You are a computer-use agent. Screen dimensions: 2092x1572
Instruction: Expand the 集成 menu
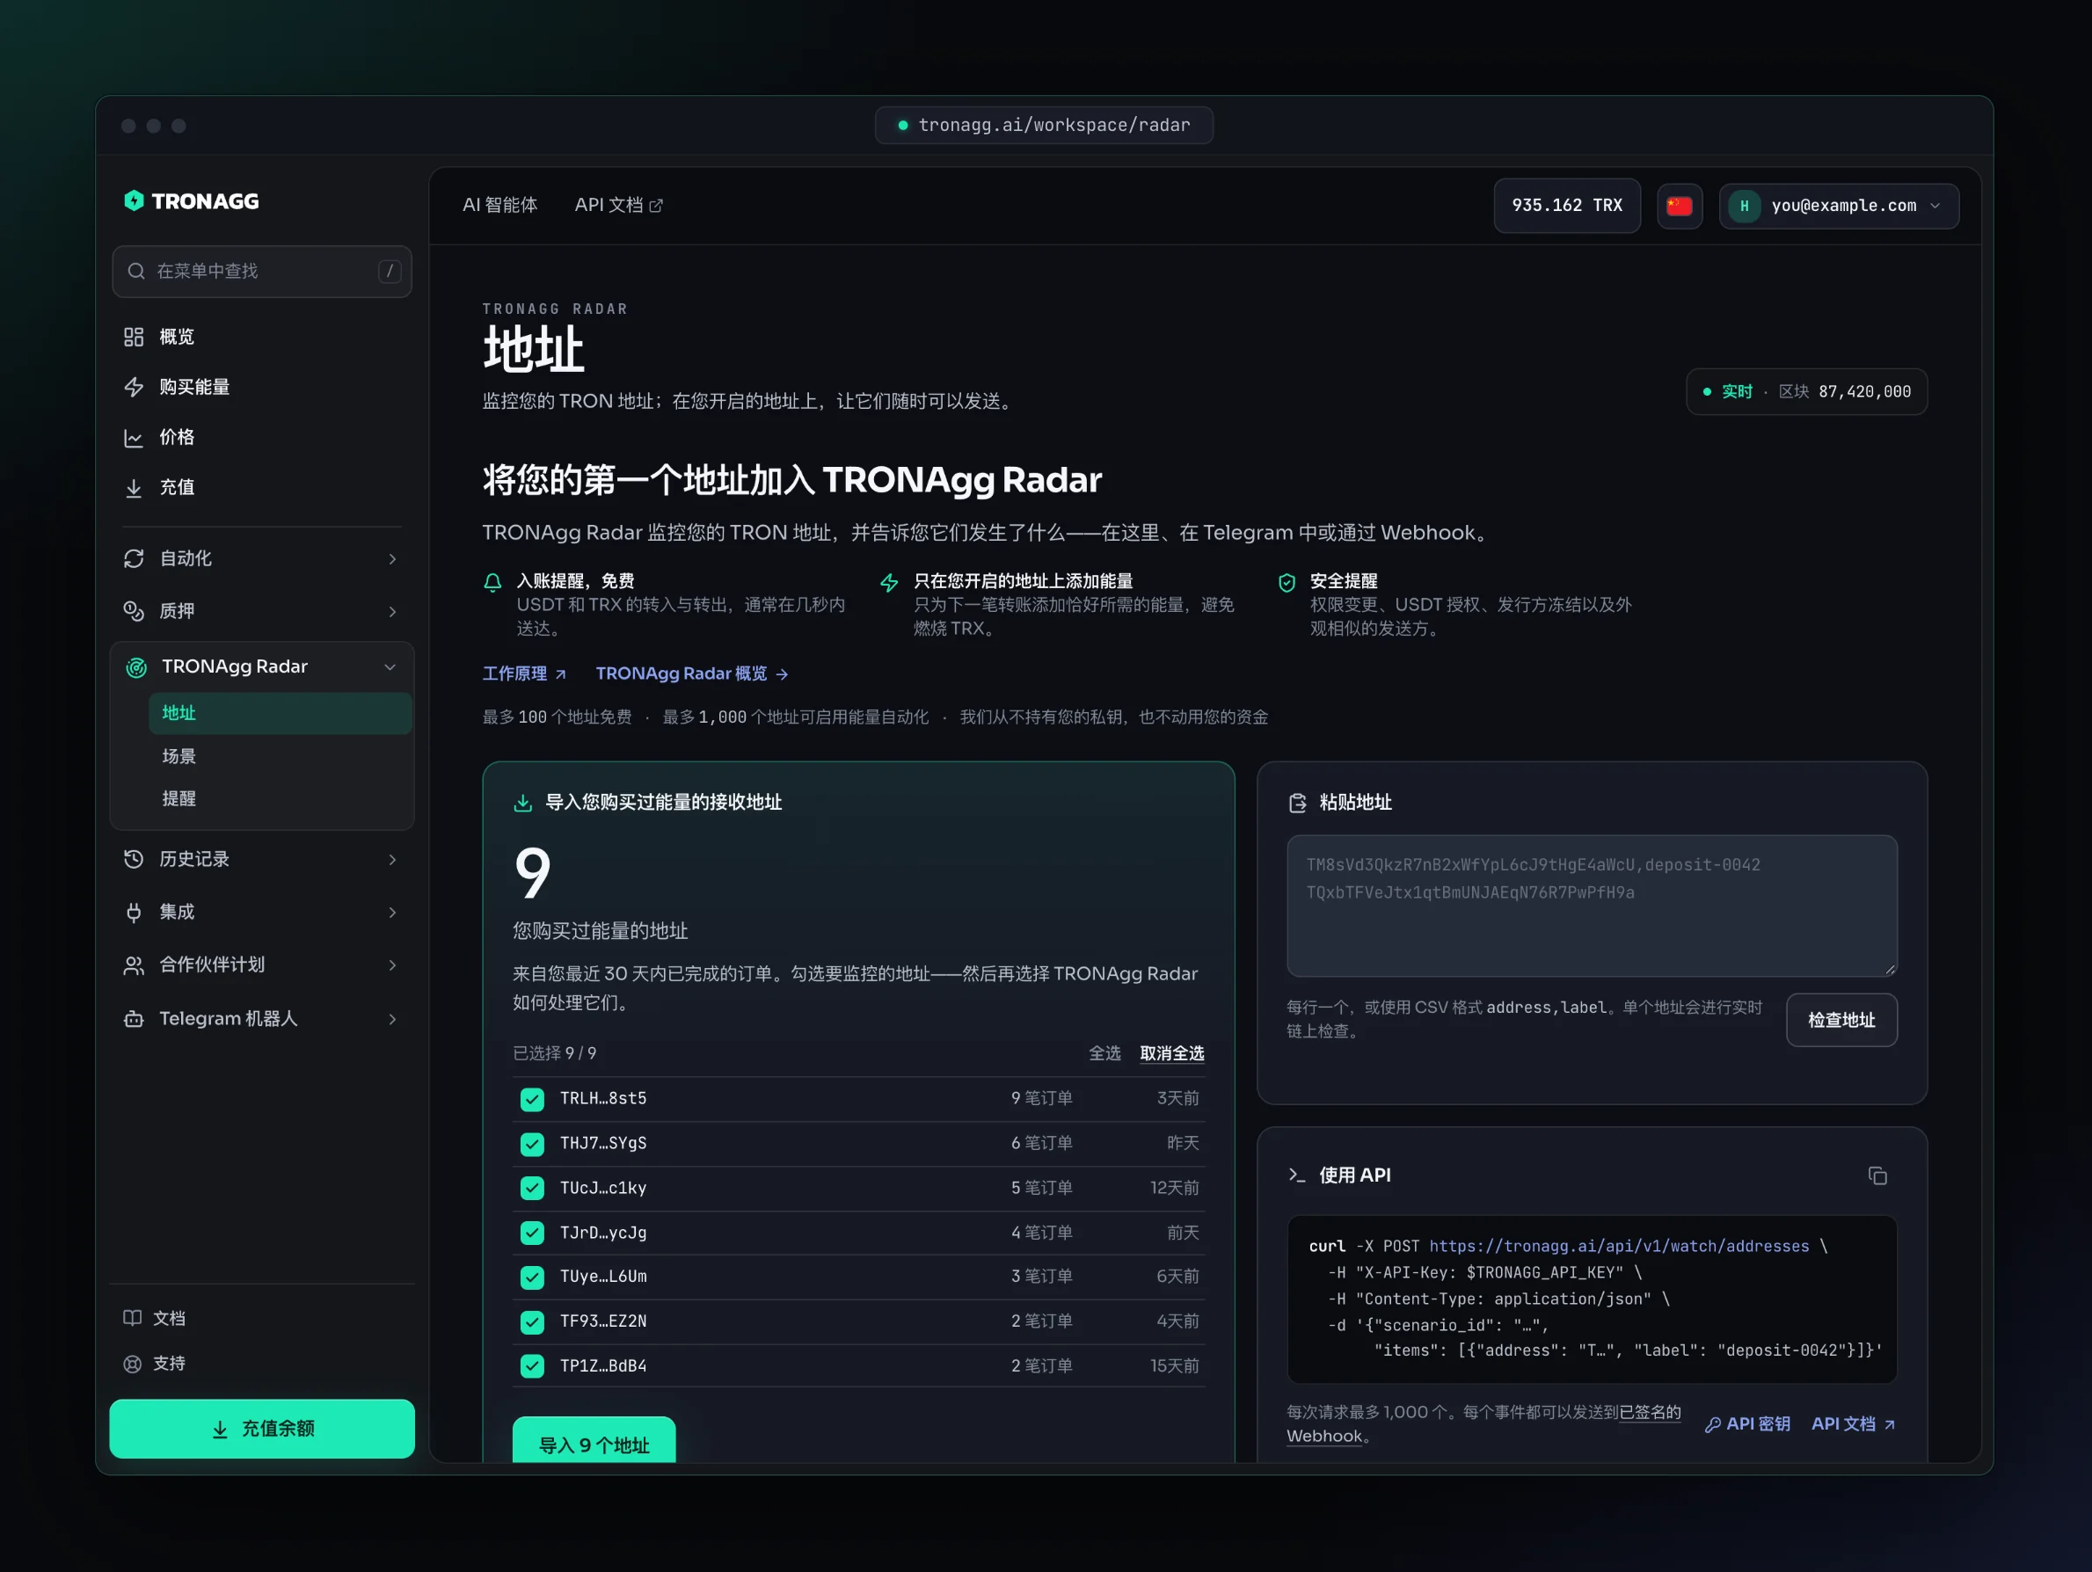262,912
